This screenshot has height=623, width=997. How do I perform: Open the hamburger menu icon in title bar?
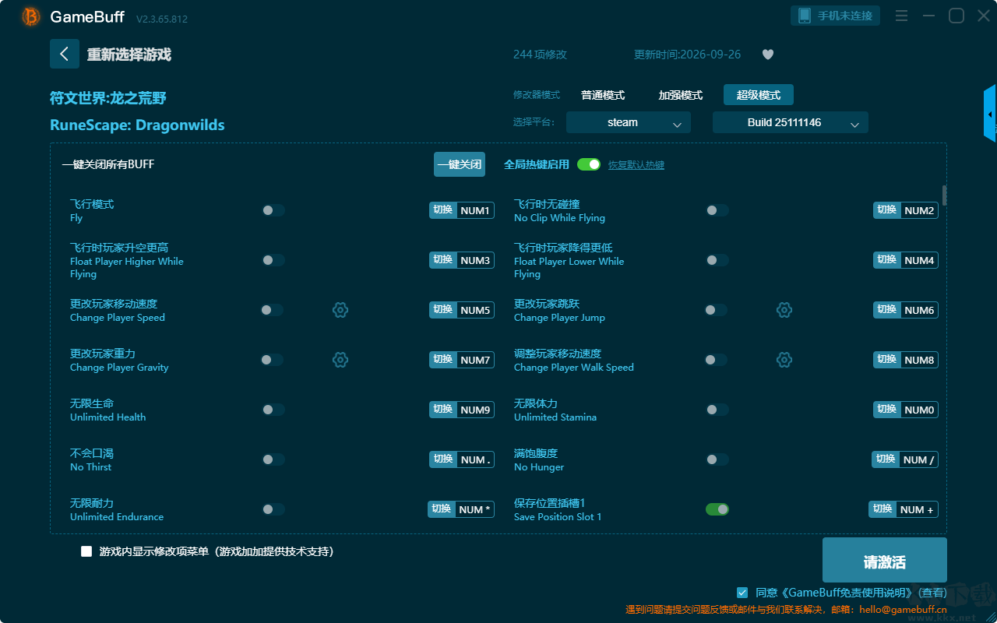pyautogui.click(x=901, y=16)
